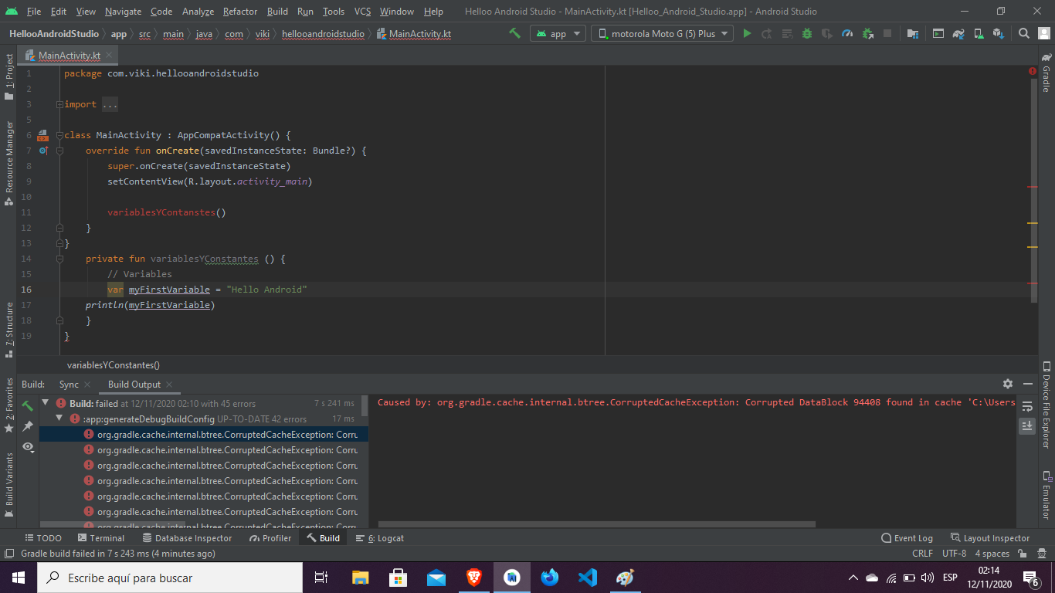Open the app run configuration dropdown
1055x593 pixels.
(558, 33)
